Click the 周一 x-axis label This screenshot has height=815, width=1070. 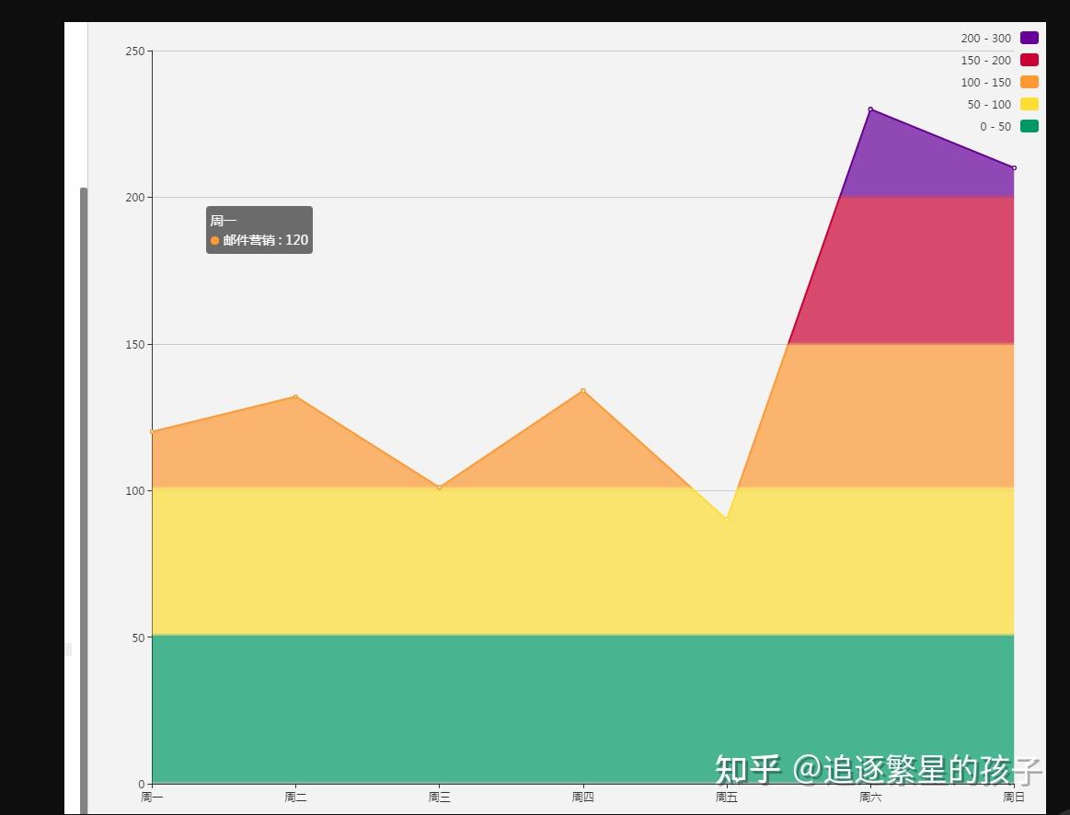tap(152, 797)
